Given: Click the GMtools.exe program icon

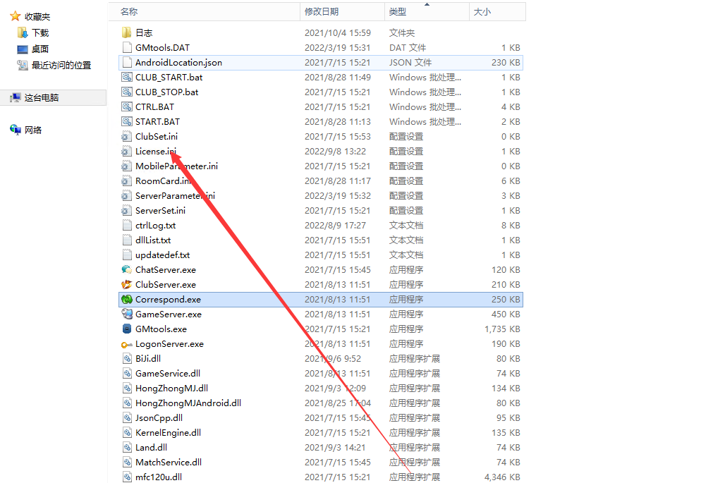Looking at the screenshot, I should [127, 329].
